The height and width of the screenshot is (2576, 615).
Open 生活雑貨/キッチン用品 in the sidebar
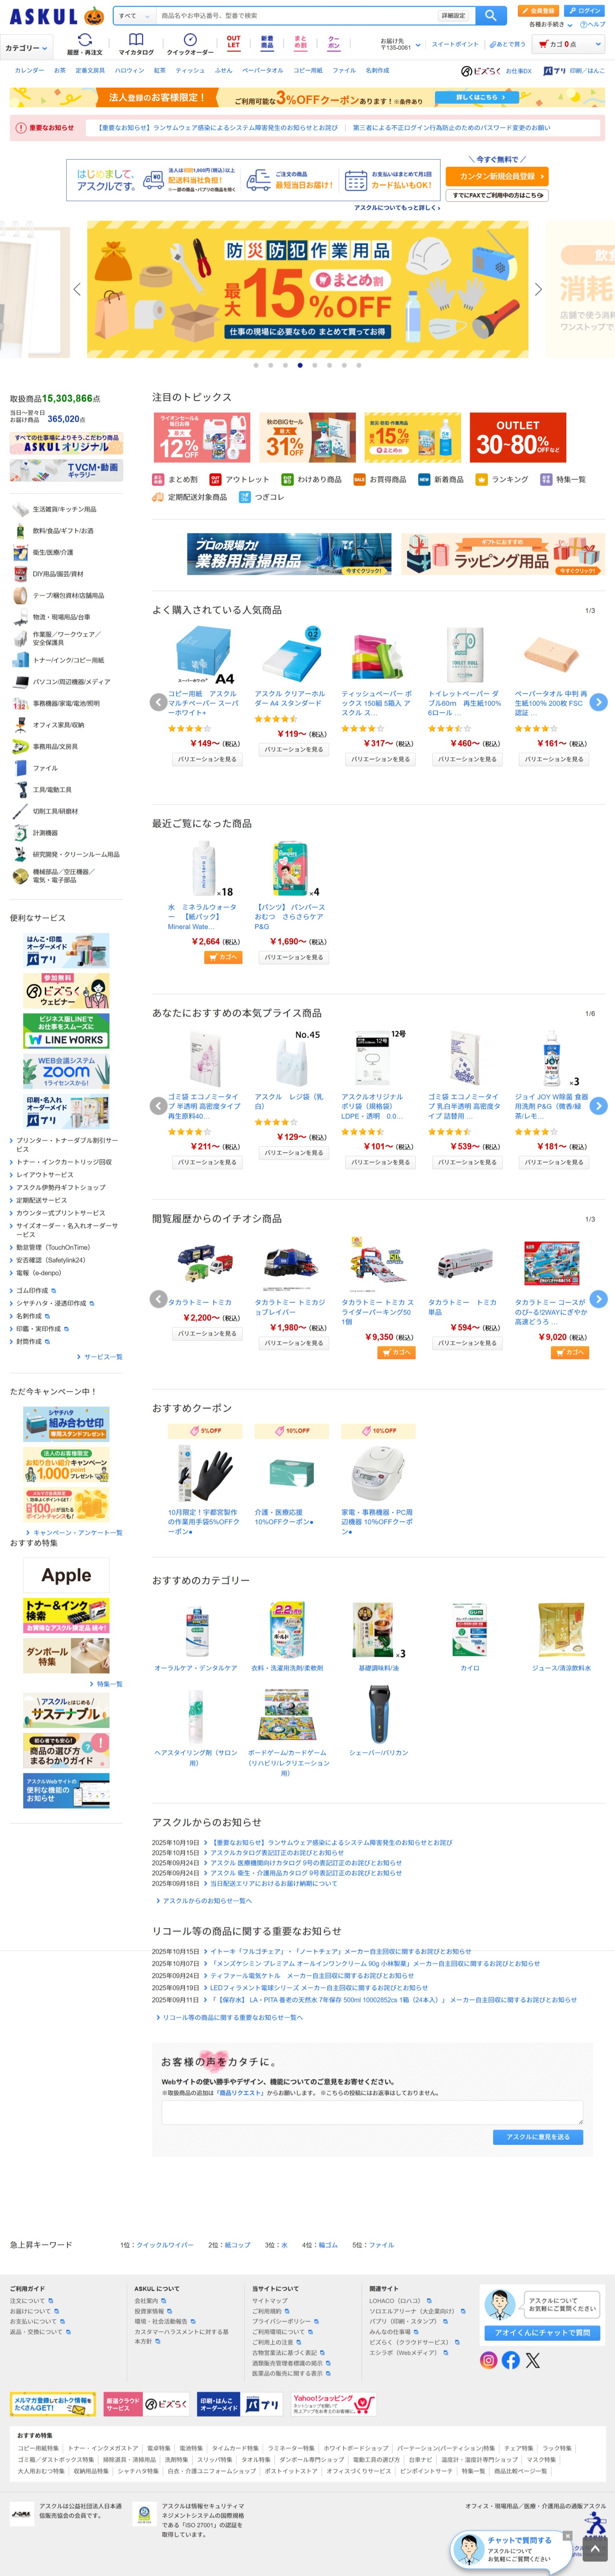[65, 509]
